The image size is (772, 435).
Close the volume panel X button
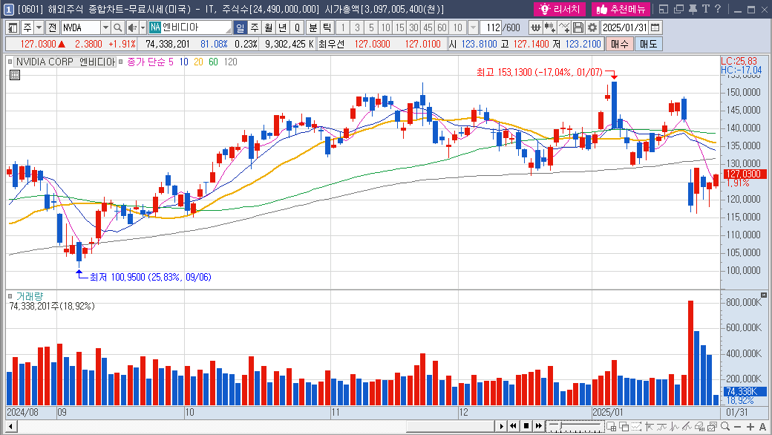coord(764,295)
